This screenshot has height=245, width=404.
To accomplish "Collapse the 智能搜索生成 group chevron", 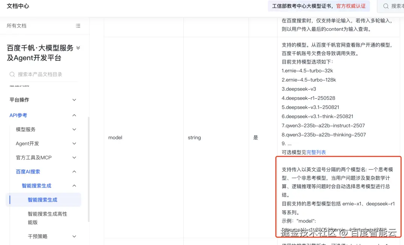I will 74,186.
